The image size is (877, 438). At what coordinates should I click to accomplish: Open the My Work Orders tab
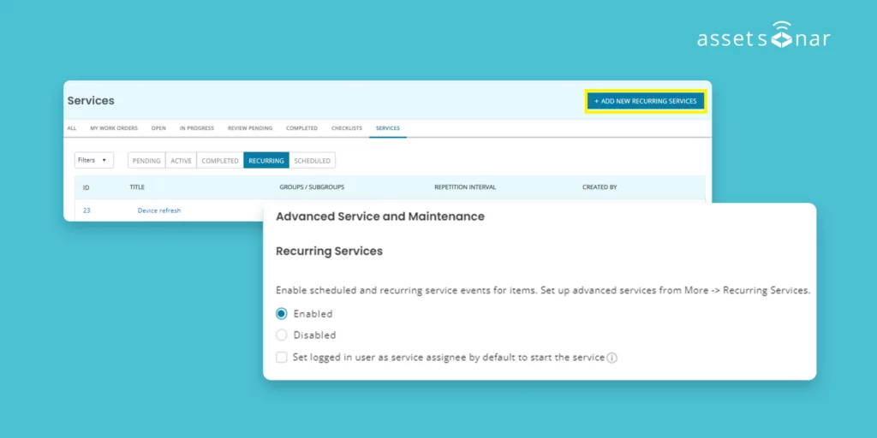tap(114, 128)
